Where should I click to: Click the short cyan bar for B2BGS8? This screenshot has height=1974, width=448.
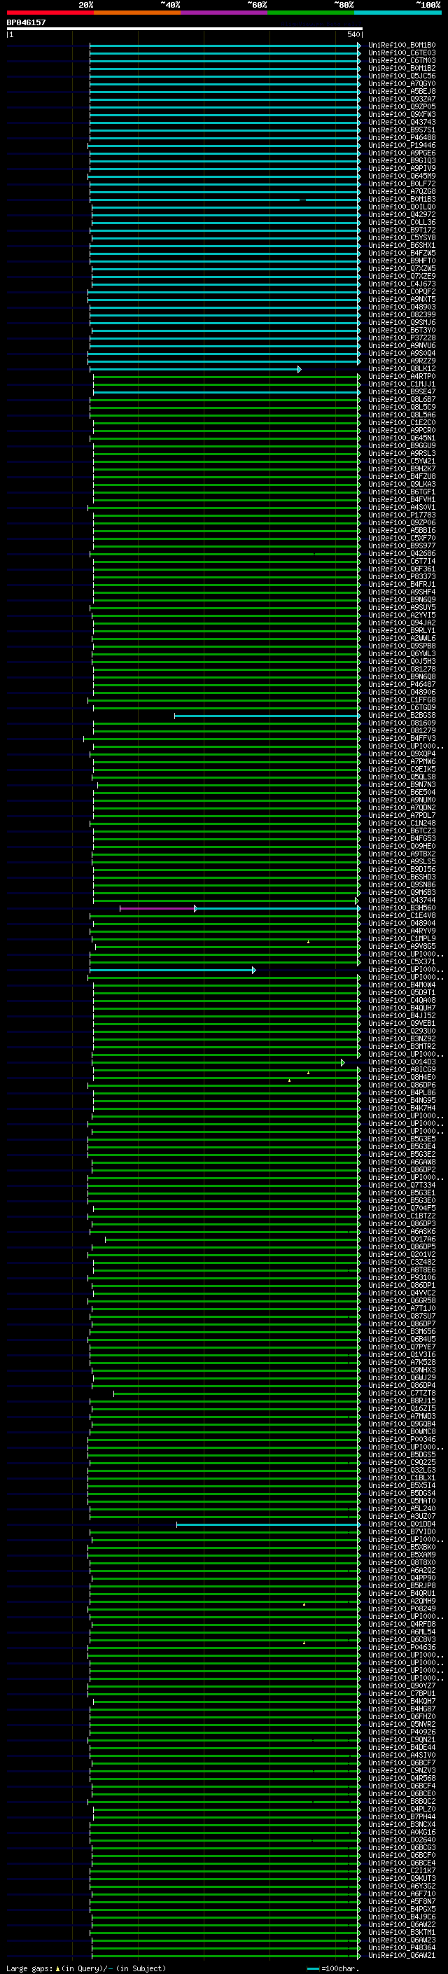pyautogui.click(x=267, y=716)
